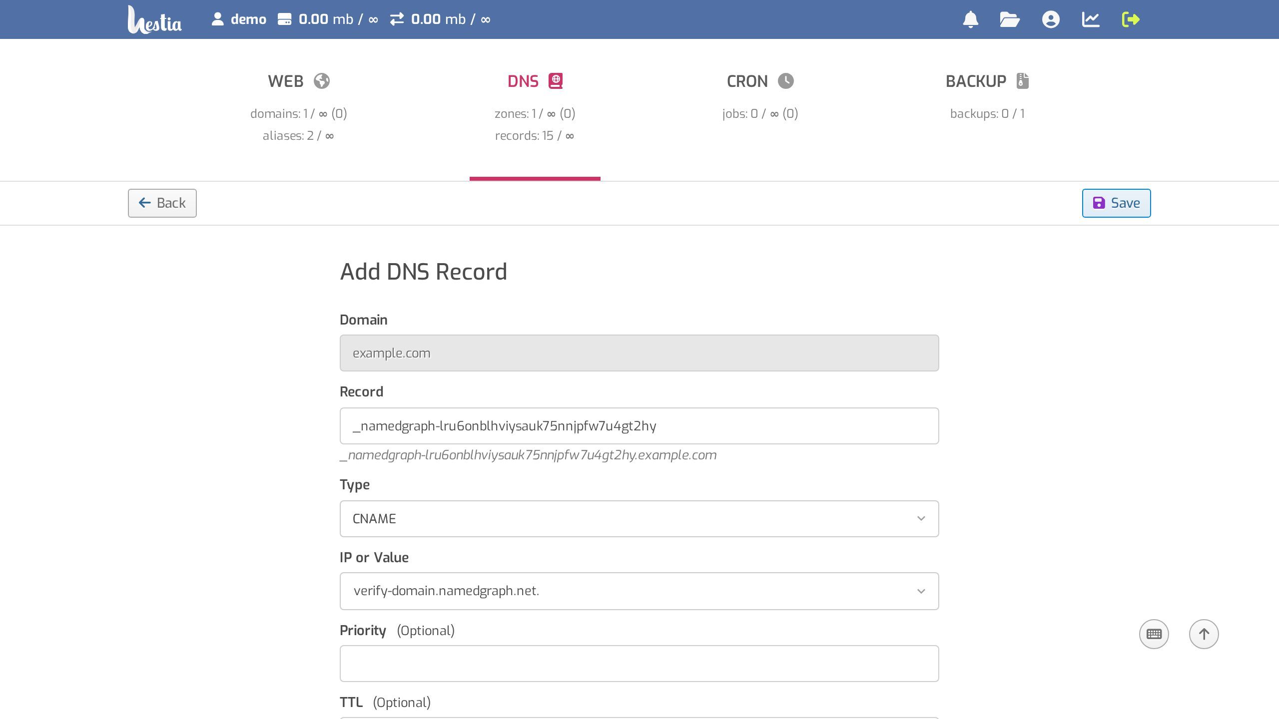Click the demo user link
This screenshot has width=1279, height=719.
click(239, 19)
